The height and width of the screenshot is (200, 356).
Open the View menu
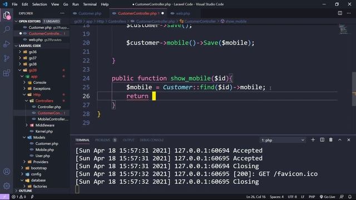click(x=55, y=4)
